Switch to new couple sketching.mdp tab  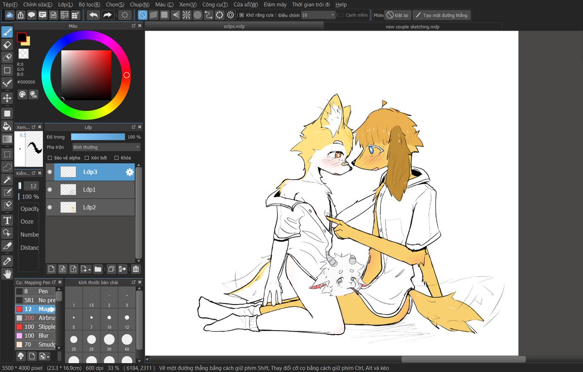point(412,27)
